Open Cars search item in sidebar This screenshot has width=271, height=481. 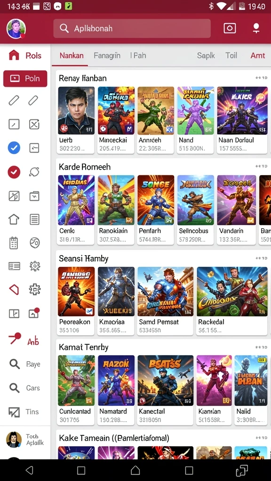[24, 388]
